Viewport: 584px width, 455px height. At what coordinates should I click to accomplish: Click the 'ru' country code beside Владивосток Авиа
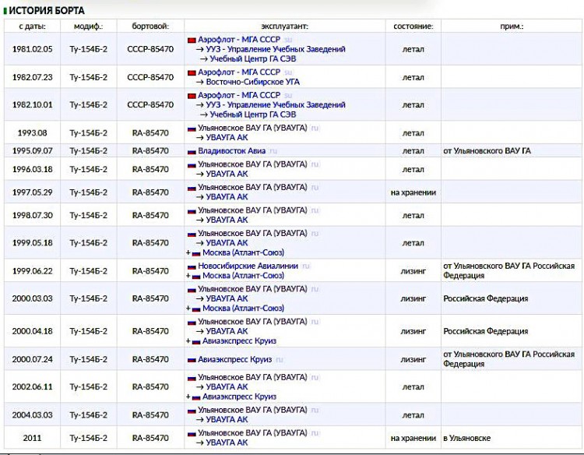tap(273, 152)
